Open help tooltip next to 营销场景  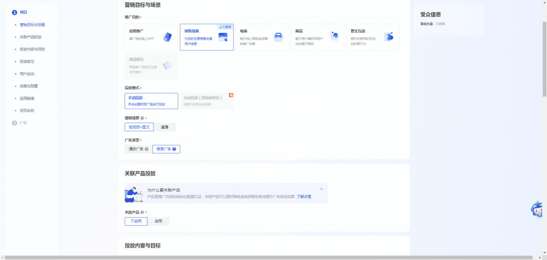point(142,118)
